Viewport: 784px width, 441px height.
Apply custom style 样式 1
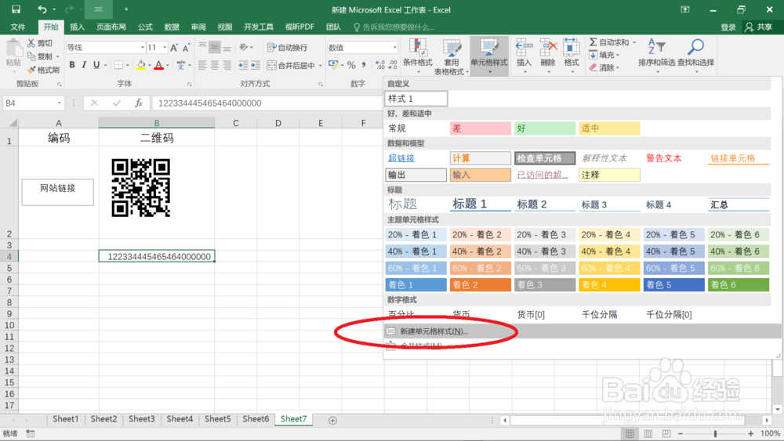pyautogui.click(x=416, y=99)
